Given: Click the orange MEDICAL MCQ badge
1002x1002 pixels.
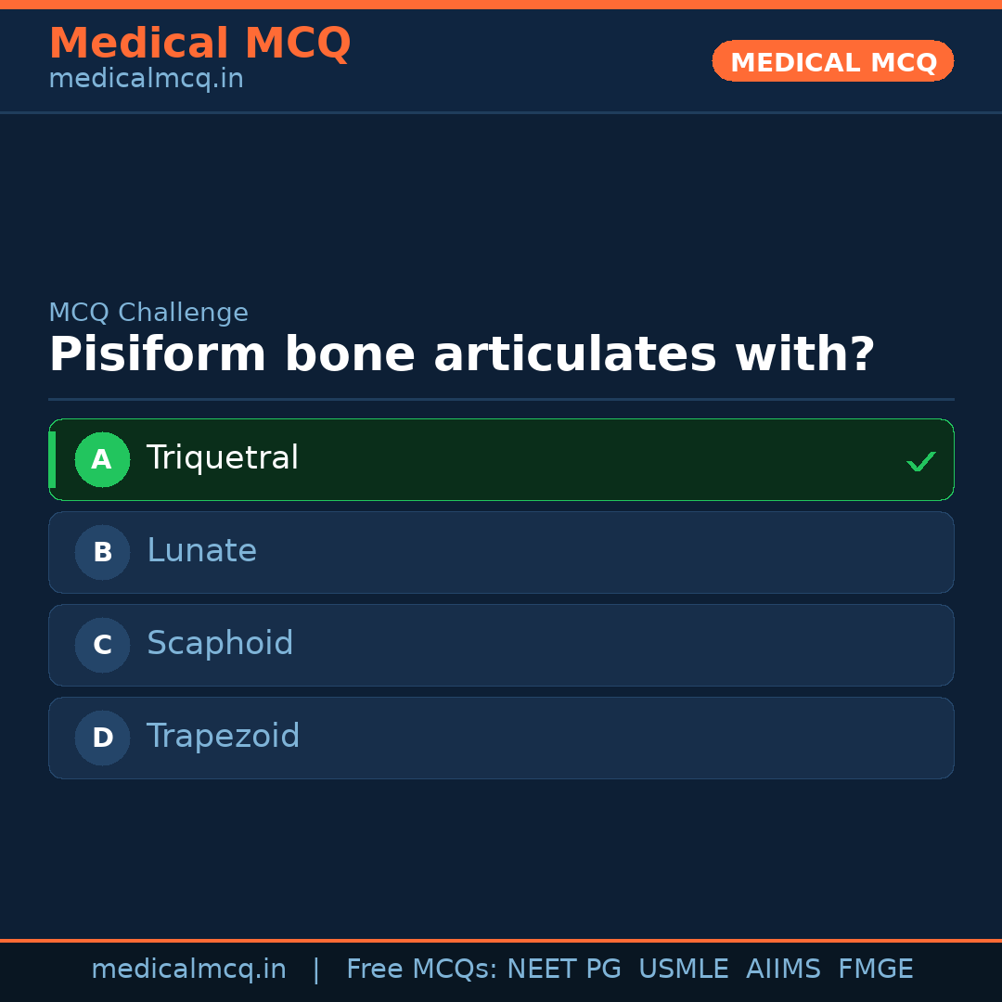Looking at the screenshot, I should [832, 61].
